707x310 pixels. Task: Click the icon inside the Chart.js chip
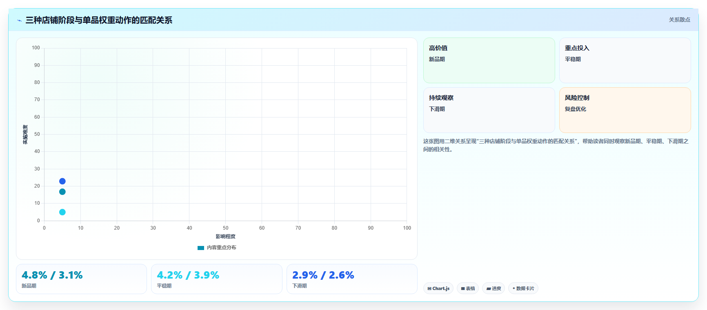429,288
